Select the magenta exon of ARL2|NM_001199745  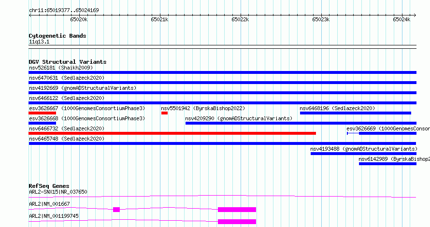pyautogui.click(x=237, y=222)
